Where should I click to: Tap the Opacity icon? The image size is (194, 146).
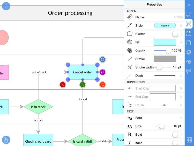[x=130, y=50]
